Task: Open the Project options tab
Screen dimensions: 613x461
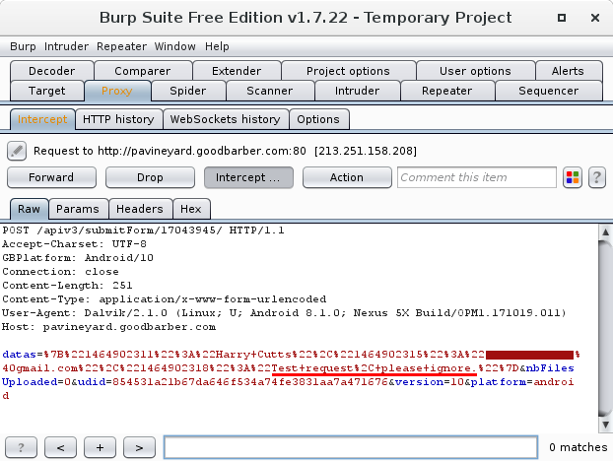Action: (x=348, y=71)
